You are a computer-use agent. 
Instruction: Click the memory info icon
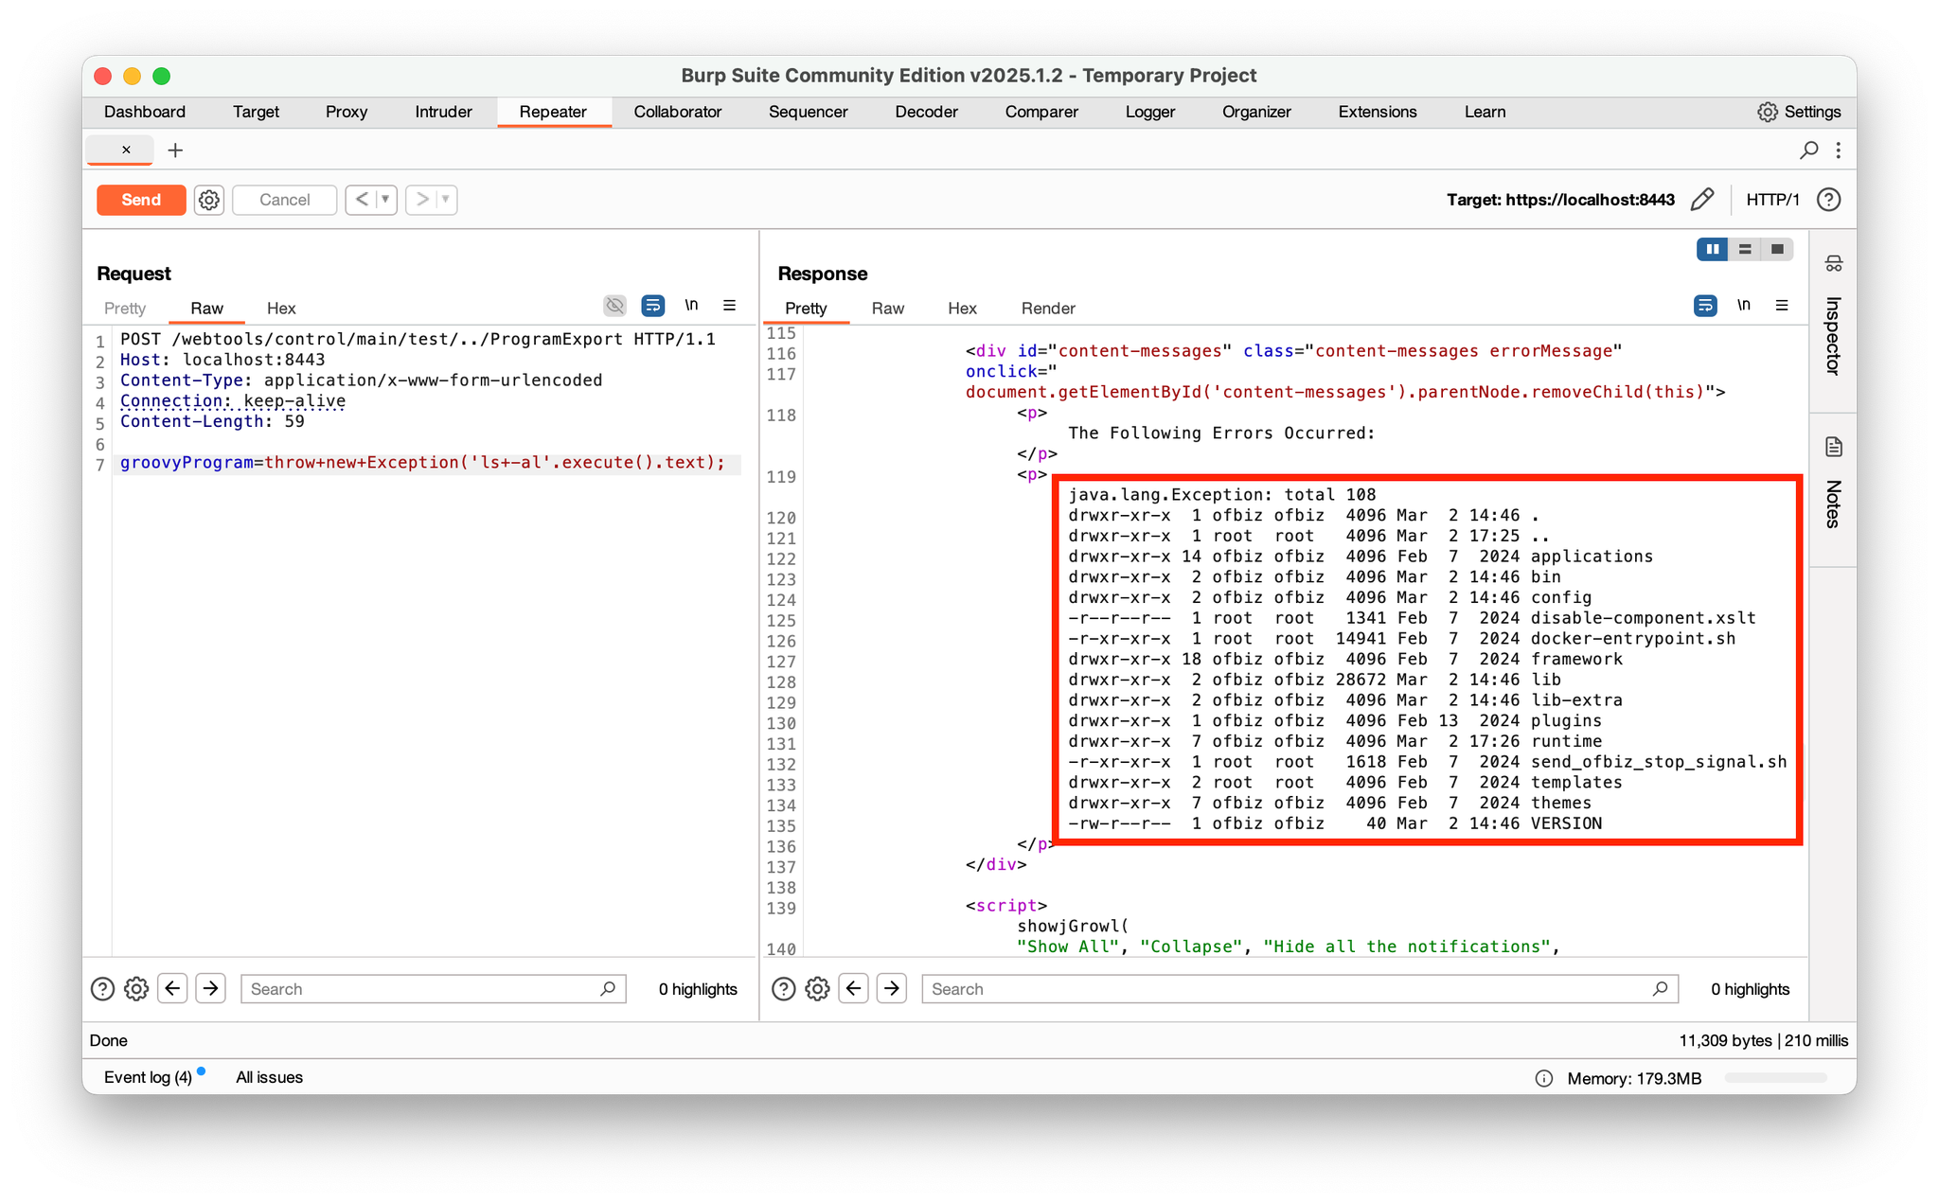(1543, 1078)
